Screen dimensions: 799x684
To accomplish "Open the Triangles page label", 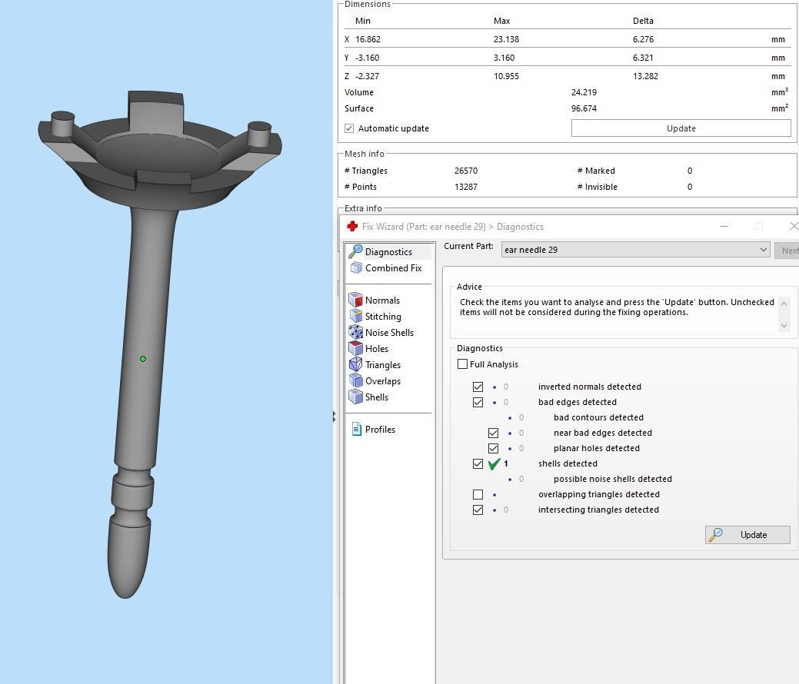I will coord(383,364).
